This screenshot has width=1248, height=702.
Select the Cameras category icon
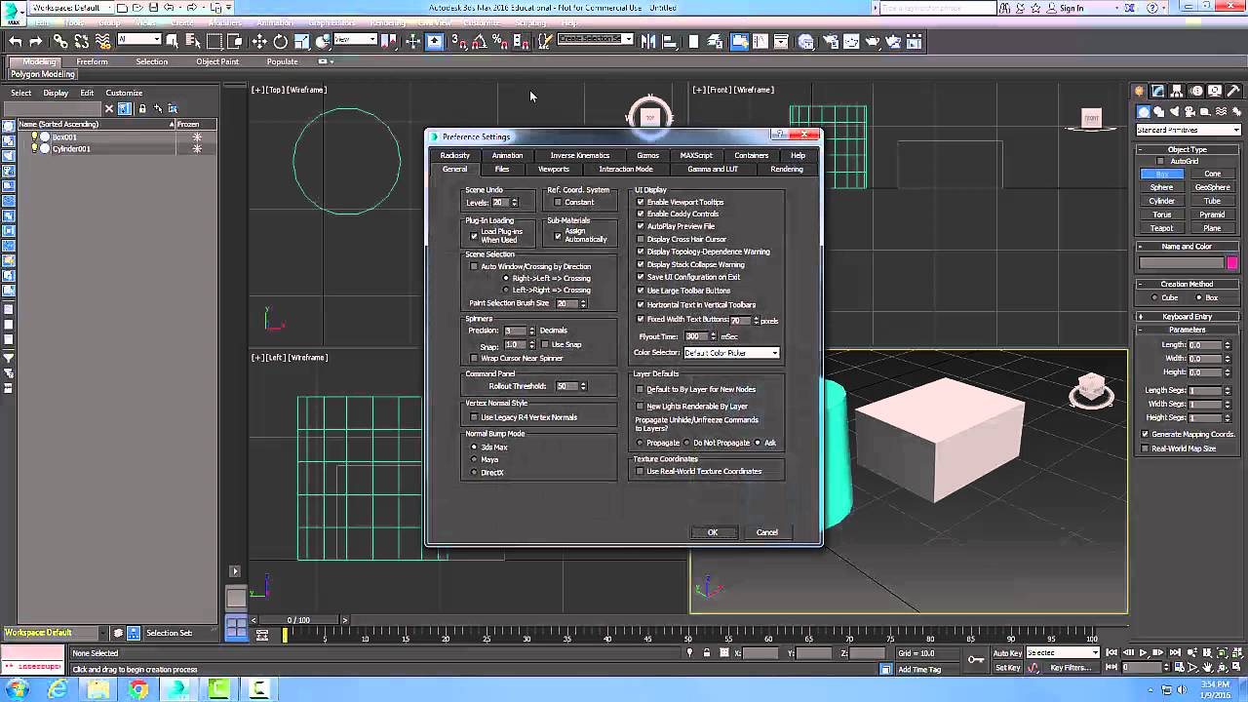coord(1189,111)
